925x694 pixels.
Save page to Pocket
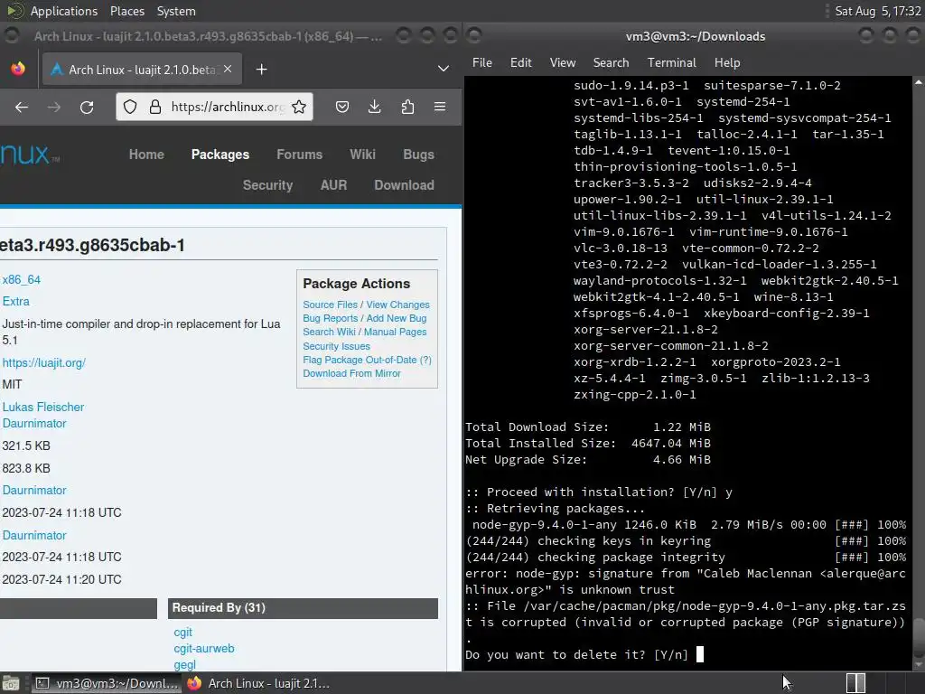tap(342, 107)
